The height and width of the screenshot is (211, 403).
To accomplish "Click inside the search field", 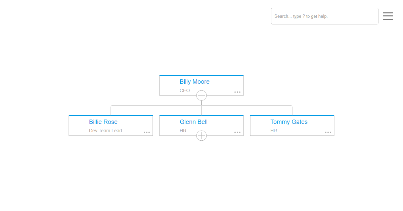I will 324,16.
